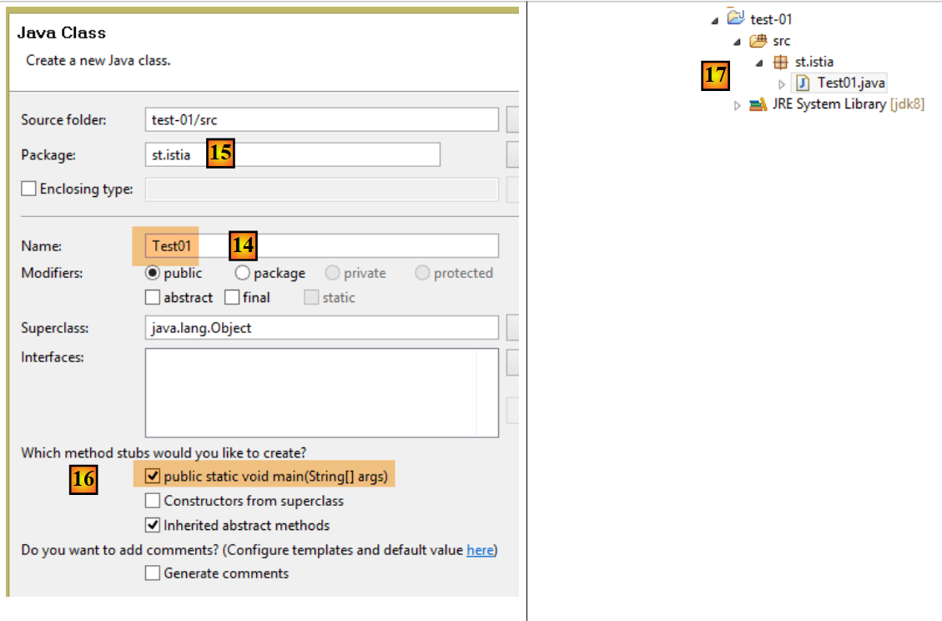Select the package modifier radio button
942x621 pixels.
pos(243,273)
